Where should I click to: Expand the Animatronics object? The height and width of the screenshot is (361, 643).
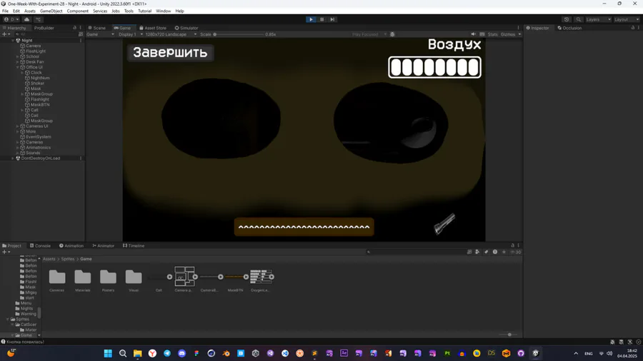tap(18, 148)
